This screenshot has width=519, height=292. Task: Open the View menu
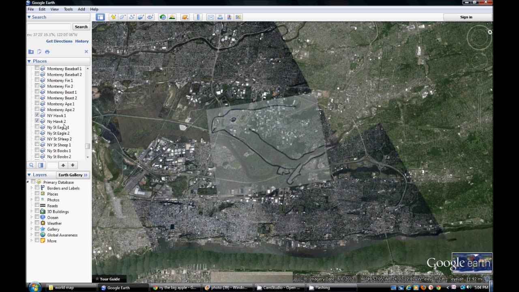(x=54, y=9)
